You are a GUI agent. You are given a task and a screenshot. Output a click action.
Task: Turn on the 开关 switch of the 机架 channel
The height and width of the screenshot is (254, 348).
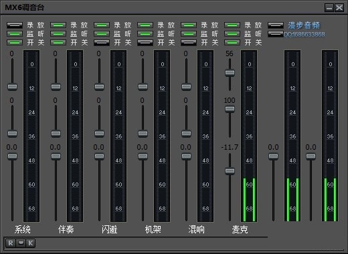point(145,42)
